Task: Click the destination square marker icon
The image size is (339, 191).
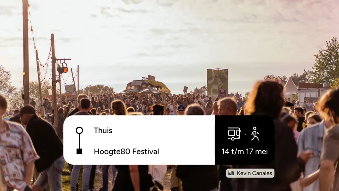Action: (x=79, y=152)
